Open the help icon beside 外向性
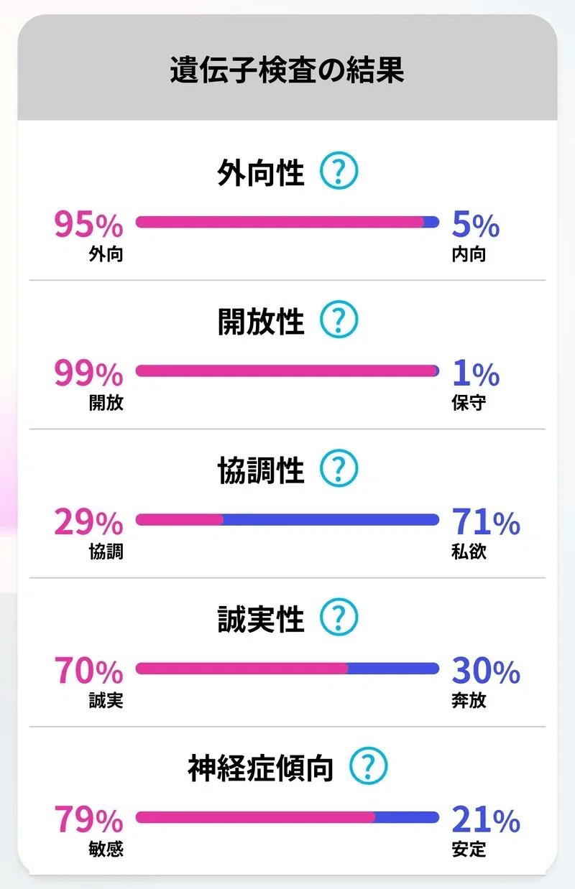 (x=339, y=172)
